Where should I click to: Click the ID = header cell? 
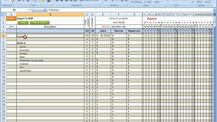coord(11,27)
